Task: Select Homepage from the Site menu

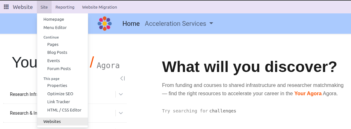Action: 54,19
